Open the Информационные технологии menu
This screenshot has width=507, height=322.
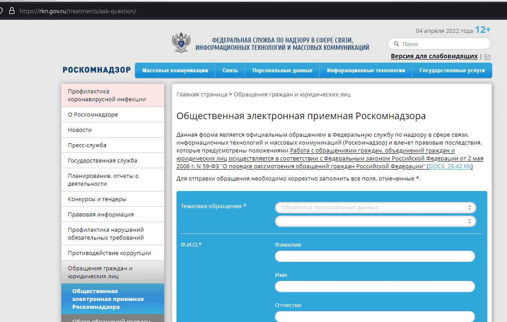[x=366, y=70]
